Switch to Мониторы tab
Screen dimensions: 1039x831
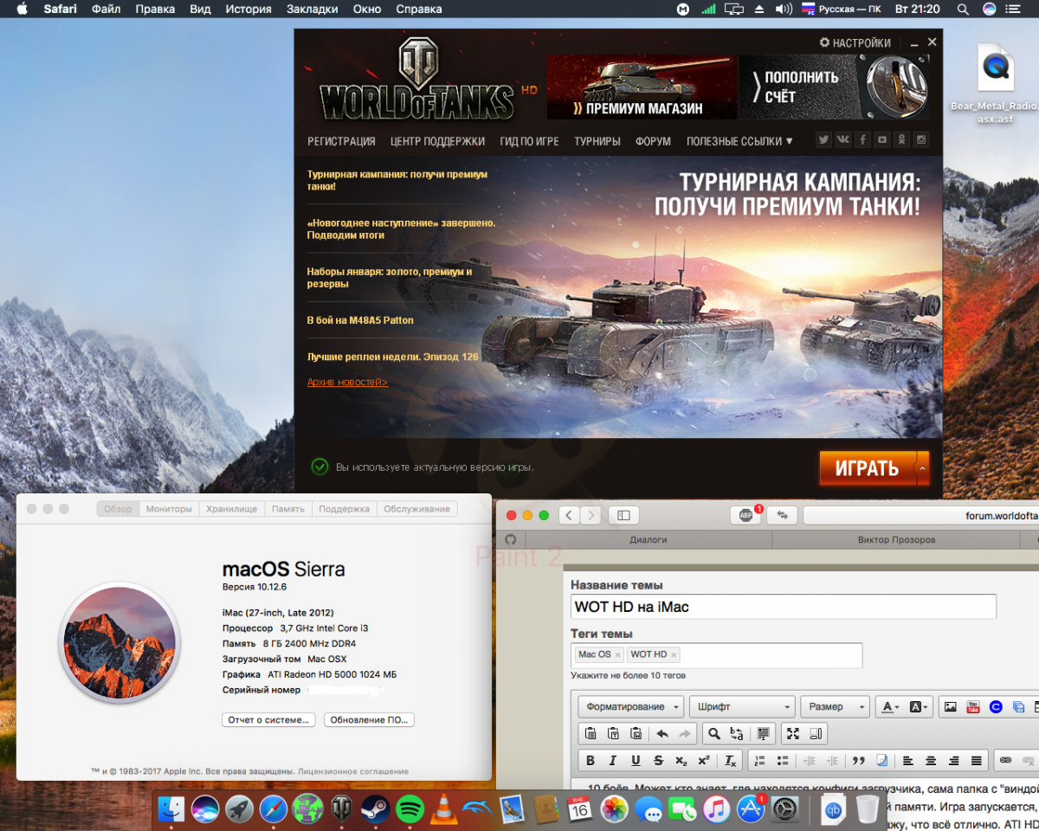pos(169,509)
